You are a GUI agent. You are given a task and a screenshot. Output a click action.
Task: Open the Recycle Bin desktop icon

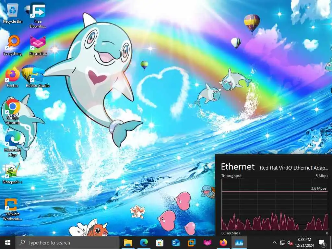[13, 14]
